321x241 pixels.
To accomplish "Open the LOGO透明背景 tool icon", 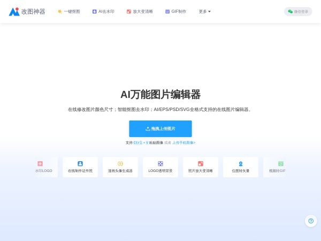I will point(160,163).
